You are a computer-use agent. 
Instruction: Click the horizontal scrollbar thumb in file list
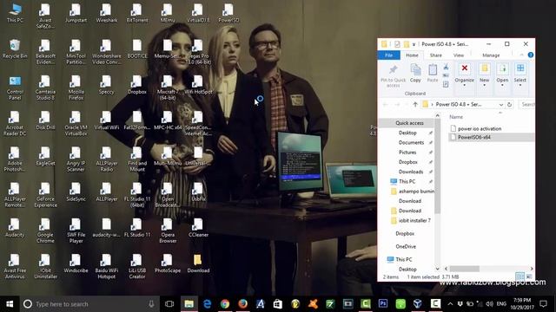pos(464,269)
